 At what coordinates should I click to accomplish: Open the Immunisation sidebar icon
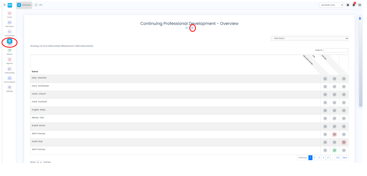coord(10,78)
